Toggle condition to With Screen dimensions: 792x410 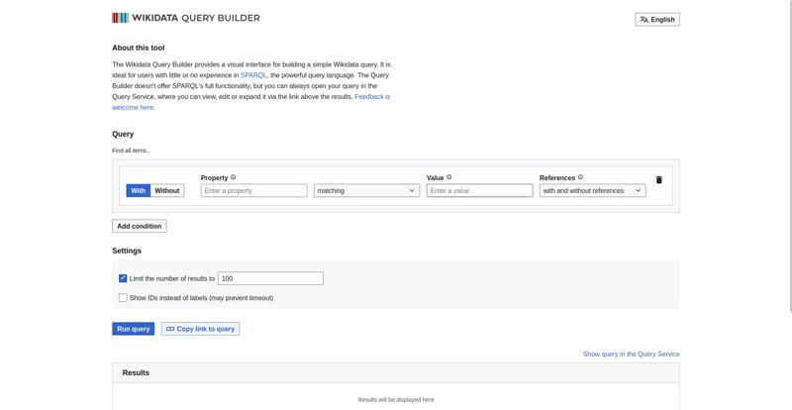138,190
